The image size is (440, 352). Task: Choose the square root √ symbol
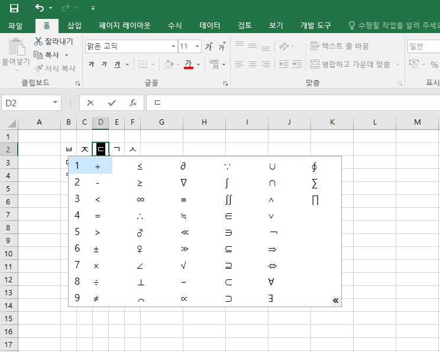(x=183, y=265)
